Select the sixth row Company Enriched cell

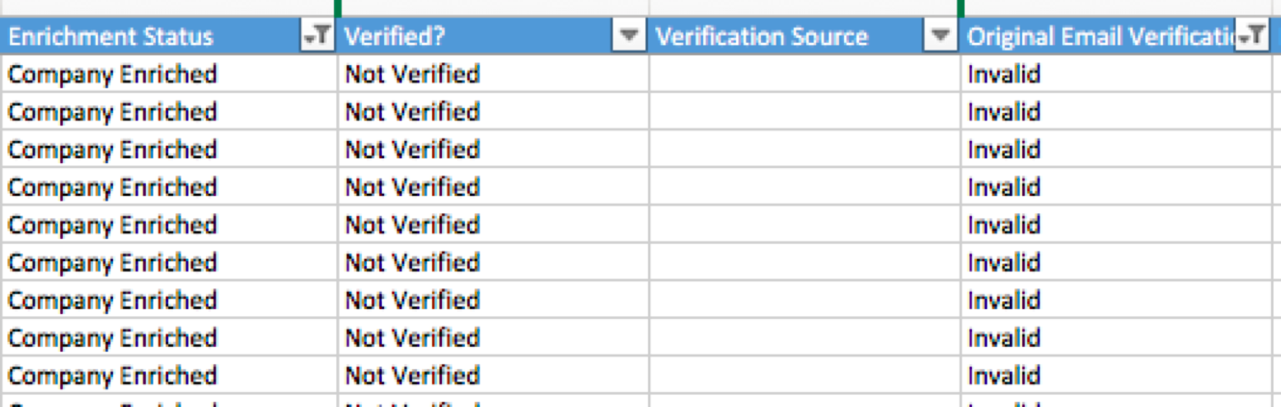click(x=169, y=264)
